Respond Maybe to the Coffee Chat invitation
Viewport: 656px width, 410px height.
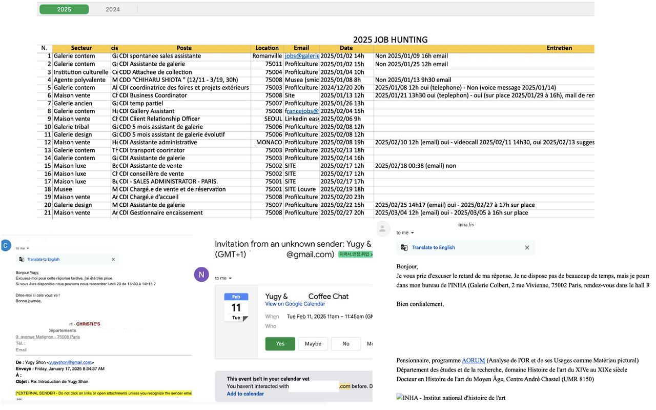[313, 344]
